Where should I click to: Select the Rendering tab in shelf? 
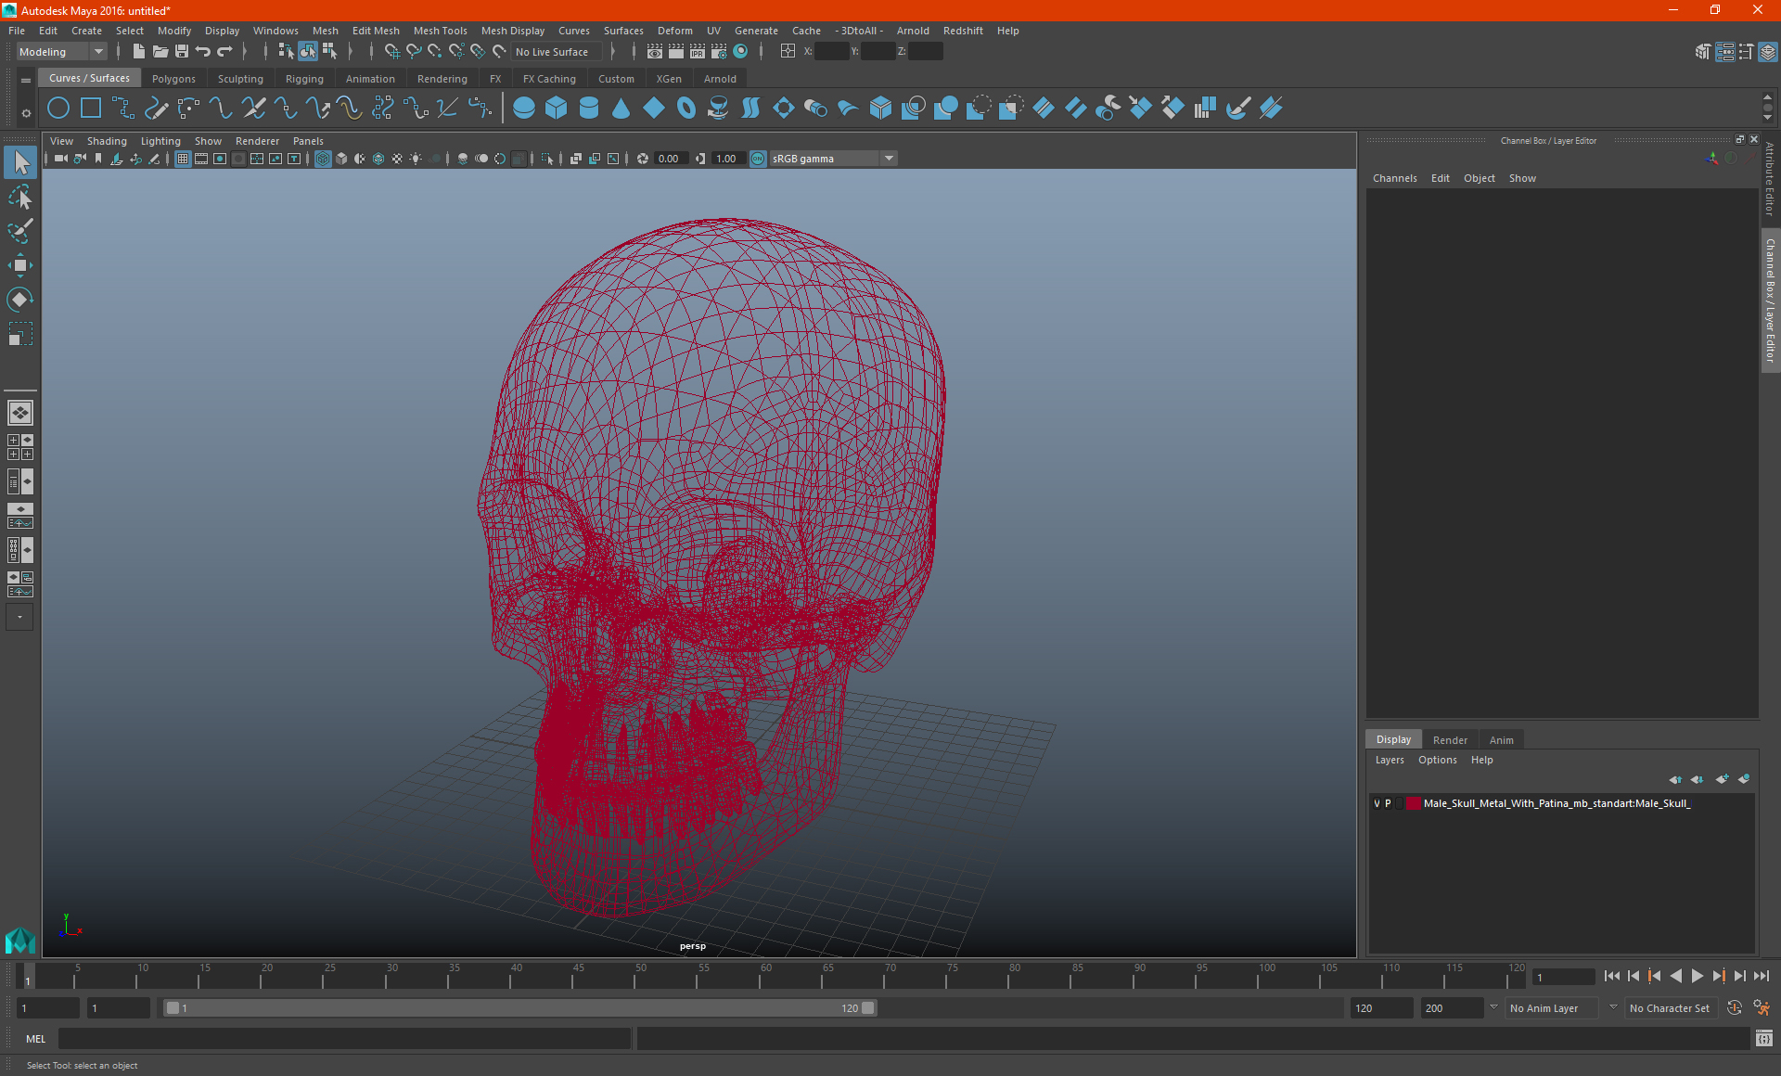[x=442, y=79]
